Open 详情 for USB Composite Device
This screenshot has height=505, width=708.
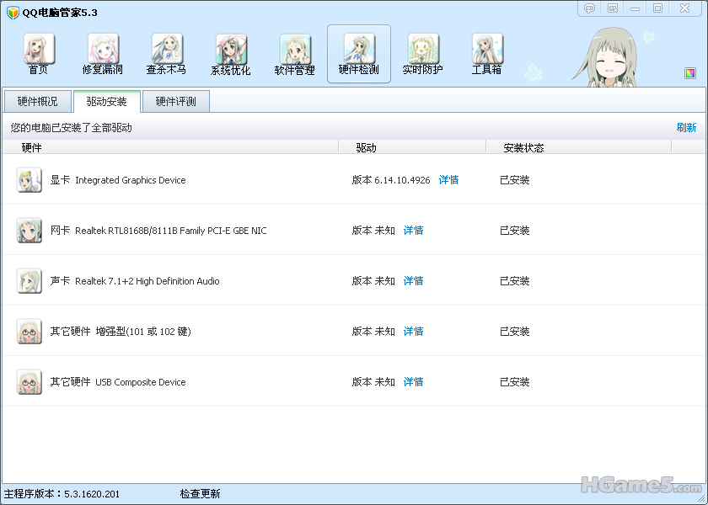[413, 382]
